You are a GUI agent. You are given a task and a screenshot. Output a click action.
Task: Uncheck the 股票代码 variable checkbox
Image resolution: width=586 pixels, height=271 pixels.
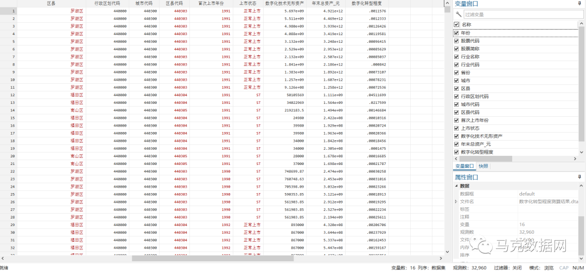(456, 41)
